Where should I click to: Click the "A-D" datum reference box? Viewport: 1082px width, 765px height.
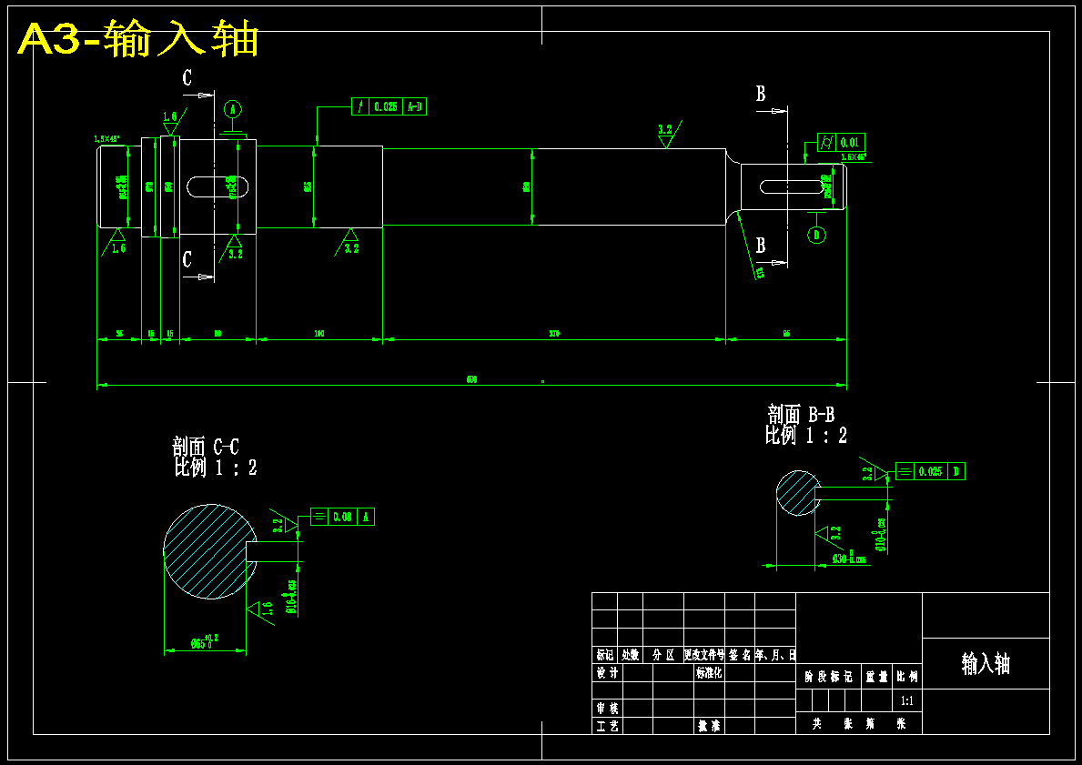(415, 107)
